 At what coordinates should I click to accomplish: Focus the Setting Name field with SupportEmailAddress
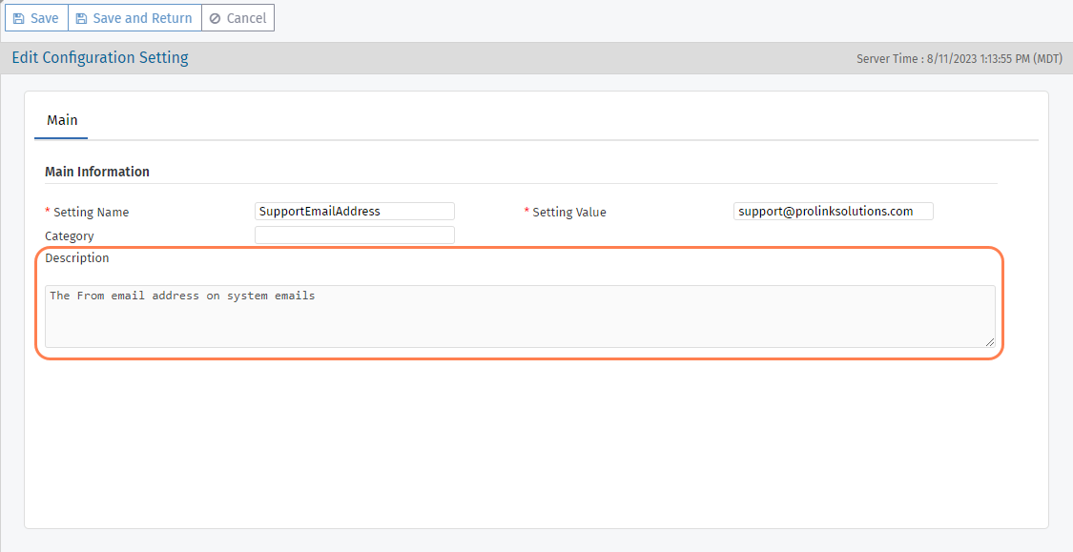(x=354, y=212)
